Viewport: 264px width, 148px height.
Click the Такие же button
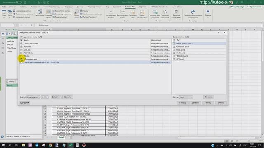[209, 97]
